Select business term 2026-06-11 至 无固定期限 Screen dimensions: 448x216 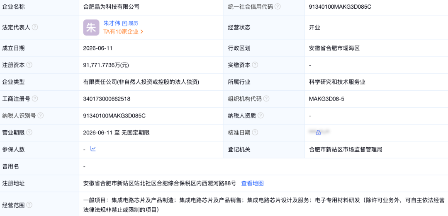coord(116,132)
